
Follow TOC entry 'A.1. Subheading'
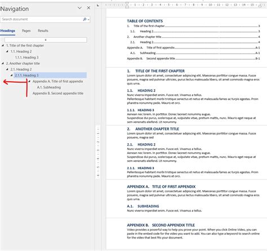point(195,53)
